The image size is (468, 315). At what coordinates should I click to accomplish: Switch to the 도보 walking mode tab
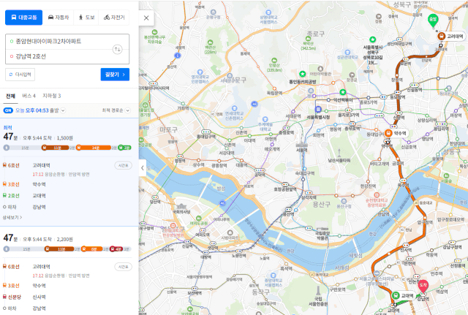[x=86, y=18]
